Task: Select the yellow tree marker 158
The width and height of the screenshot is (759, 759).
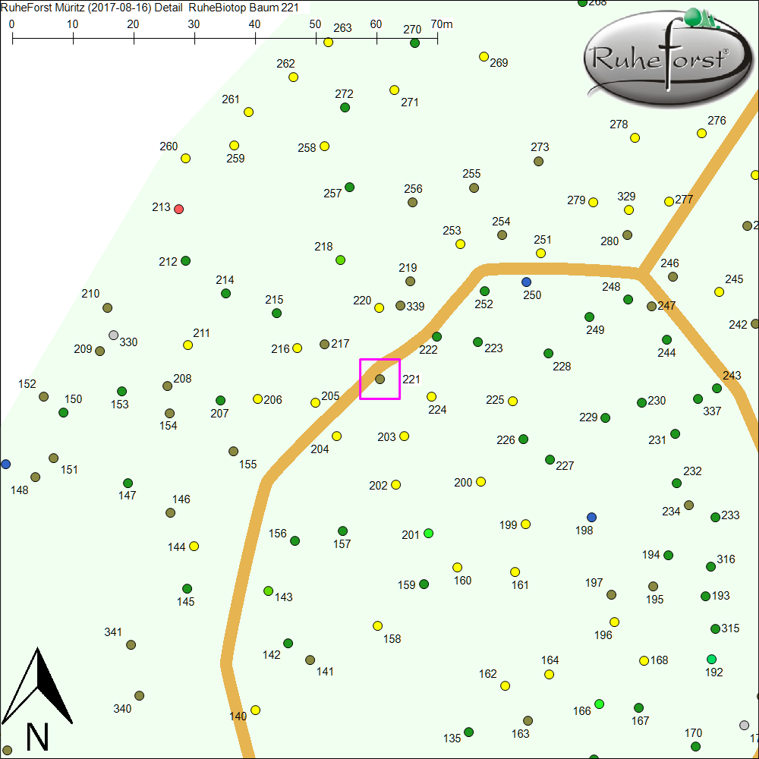Action: (377, 626)
